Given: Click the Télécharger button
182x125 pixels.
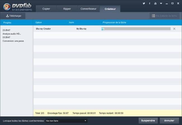Looking at the screenshot, I should pos(14,16).
